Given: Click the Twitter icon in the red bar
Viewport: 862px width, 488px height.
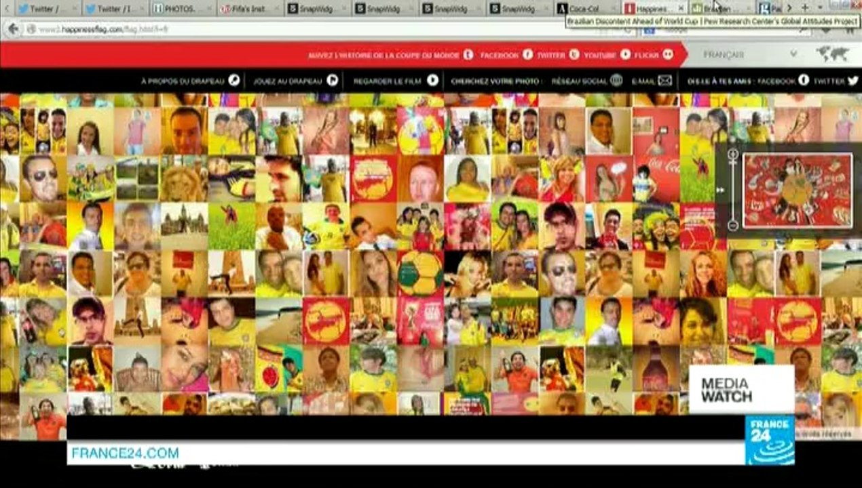Looking at the screenshot, I should [574, 55].
